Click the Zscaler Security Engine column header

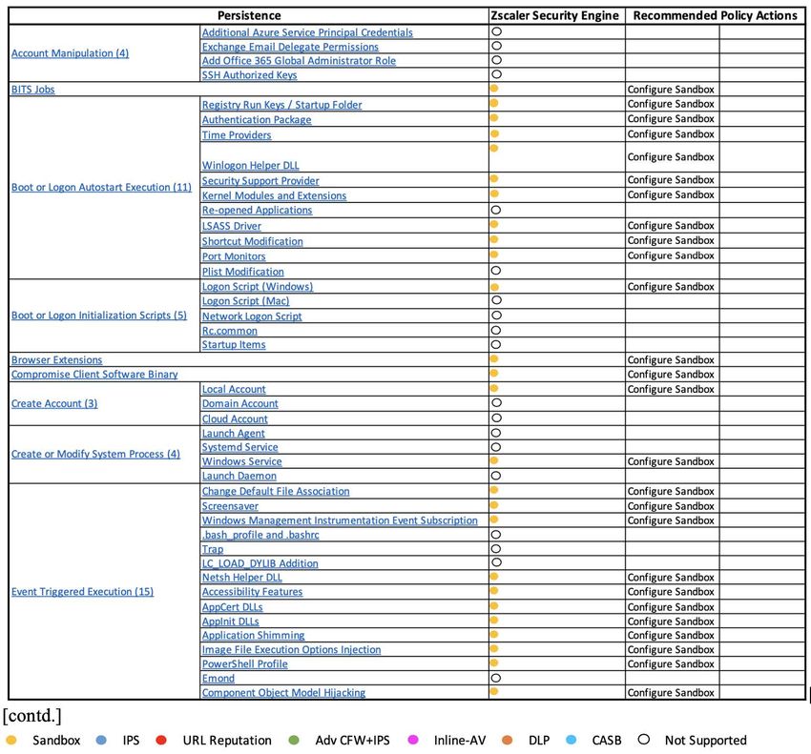[x=555, y=16]
